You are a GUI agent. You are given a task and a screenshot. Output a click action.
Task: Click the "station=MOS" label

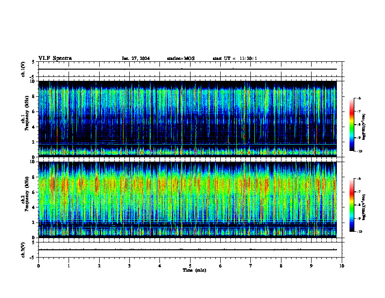181,58
